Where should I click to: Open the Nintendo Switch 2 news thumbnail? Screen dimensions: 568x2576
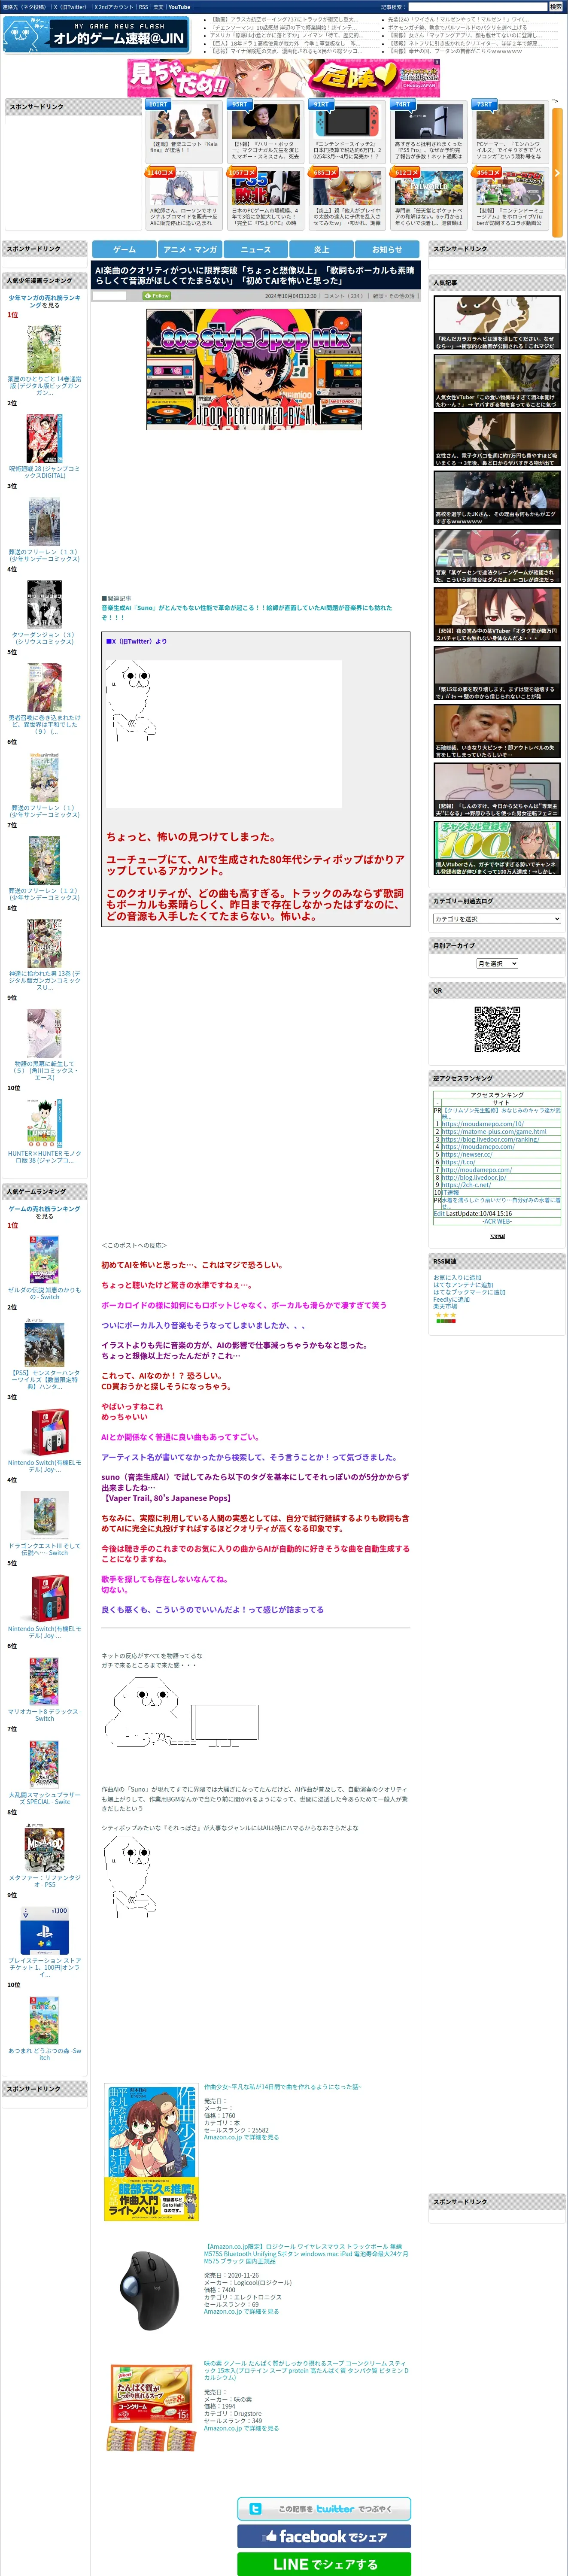point(346,123)
